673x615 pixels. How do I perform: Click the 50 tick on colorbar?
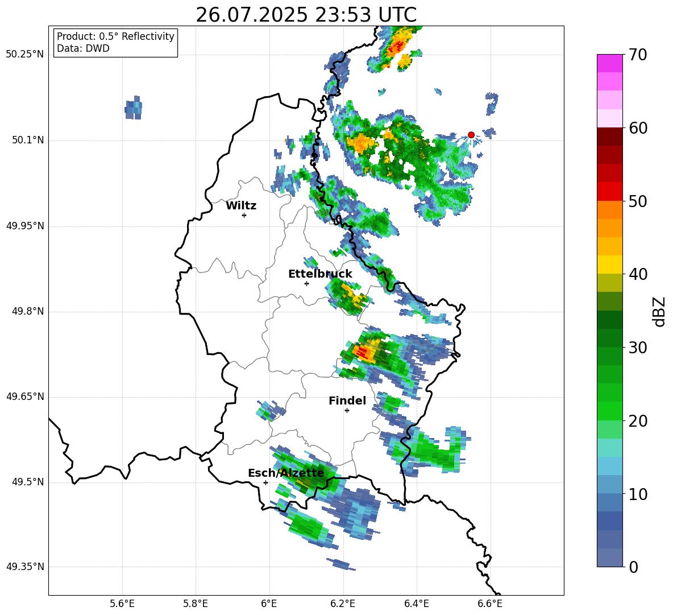pyautogui.click(x=638, y=201)
